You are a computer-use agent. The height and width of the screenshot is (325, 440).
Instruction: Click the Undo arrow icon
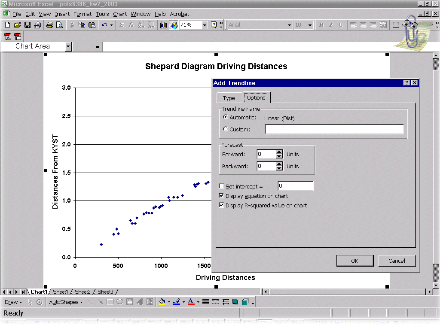click(104, 25)
